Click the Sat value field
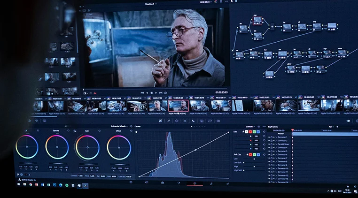Image resolution: width=358 pixels, height=198 pixels. [102, 176]
